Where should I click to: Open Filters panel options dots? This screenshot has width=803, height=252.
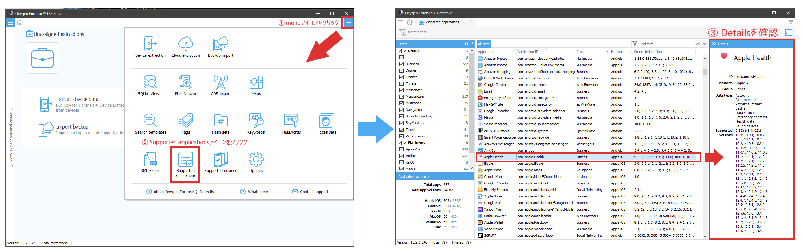pos(472,44)
